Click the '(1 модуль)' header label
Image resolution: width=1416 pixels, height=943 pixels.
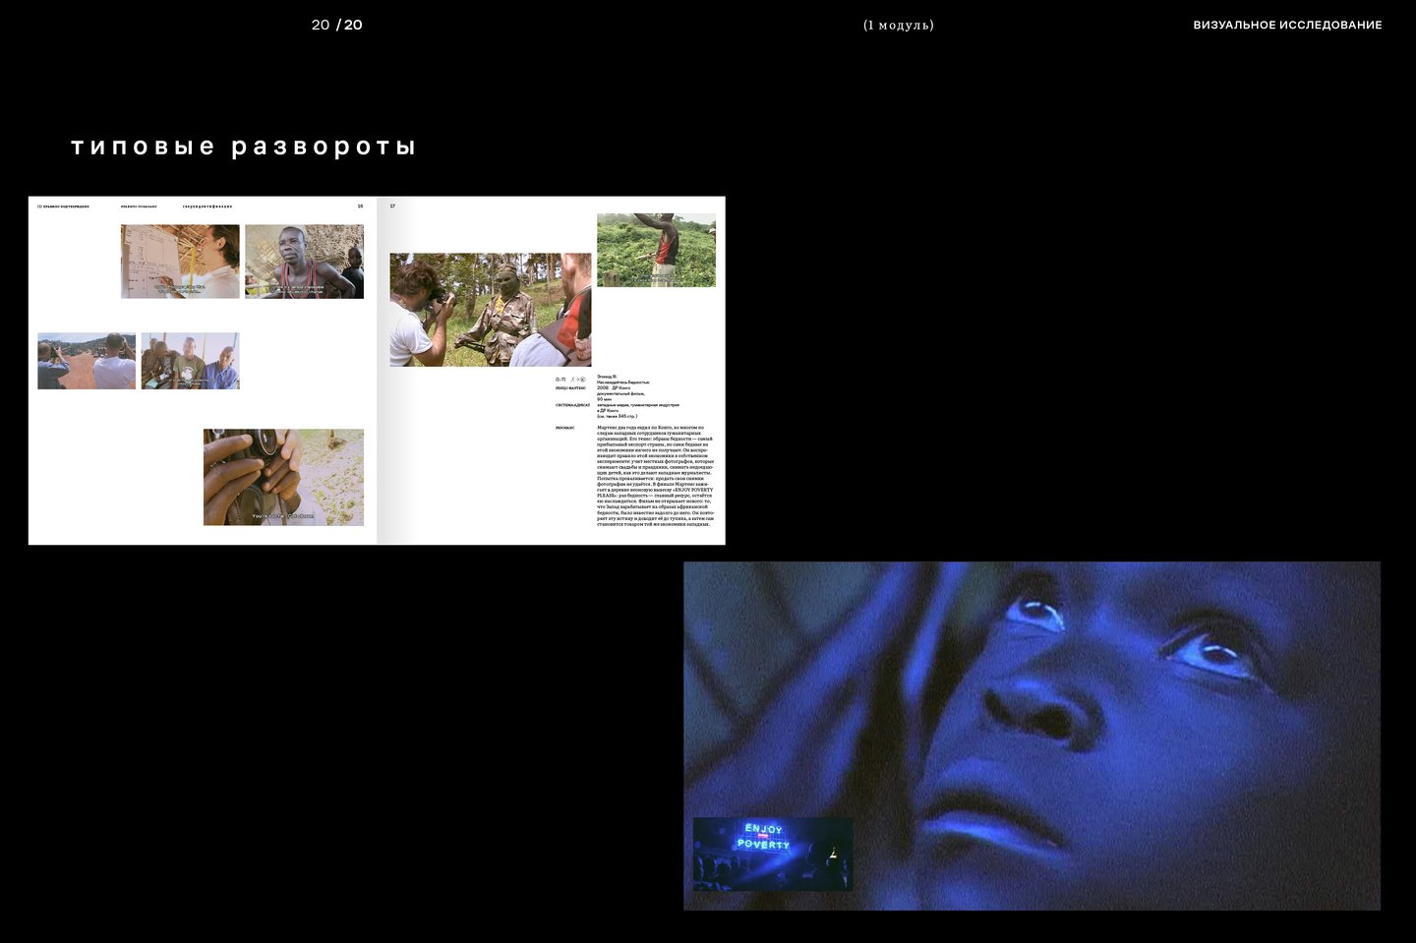coord(899,25)
